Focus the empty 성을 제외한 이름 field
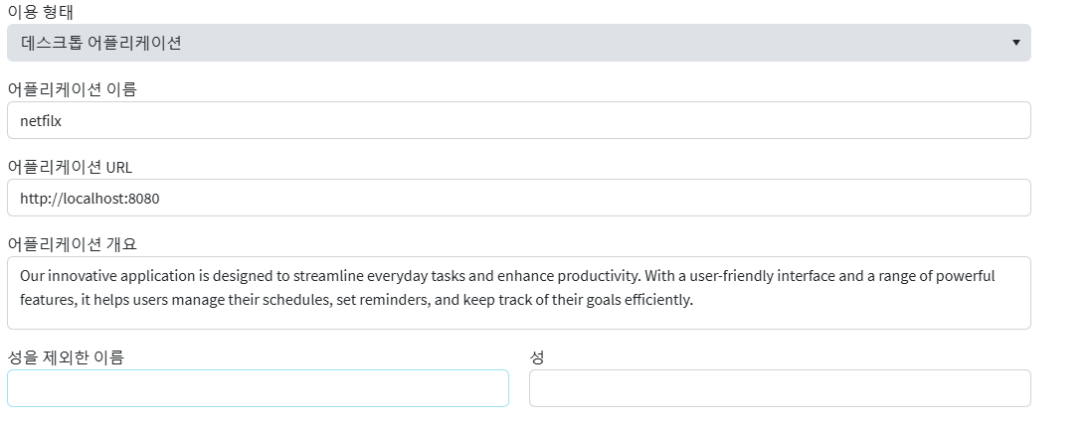Image resolution: width=1091 pixels, height=425 pixels. [258, 388]
